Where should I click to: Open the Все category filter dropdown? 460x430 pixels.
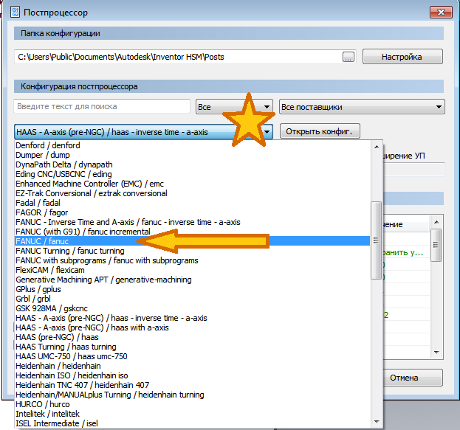click(x=234, y=107)
